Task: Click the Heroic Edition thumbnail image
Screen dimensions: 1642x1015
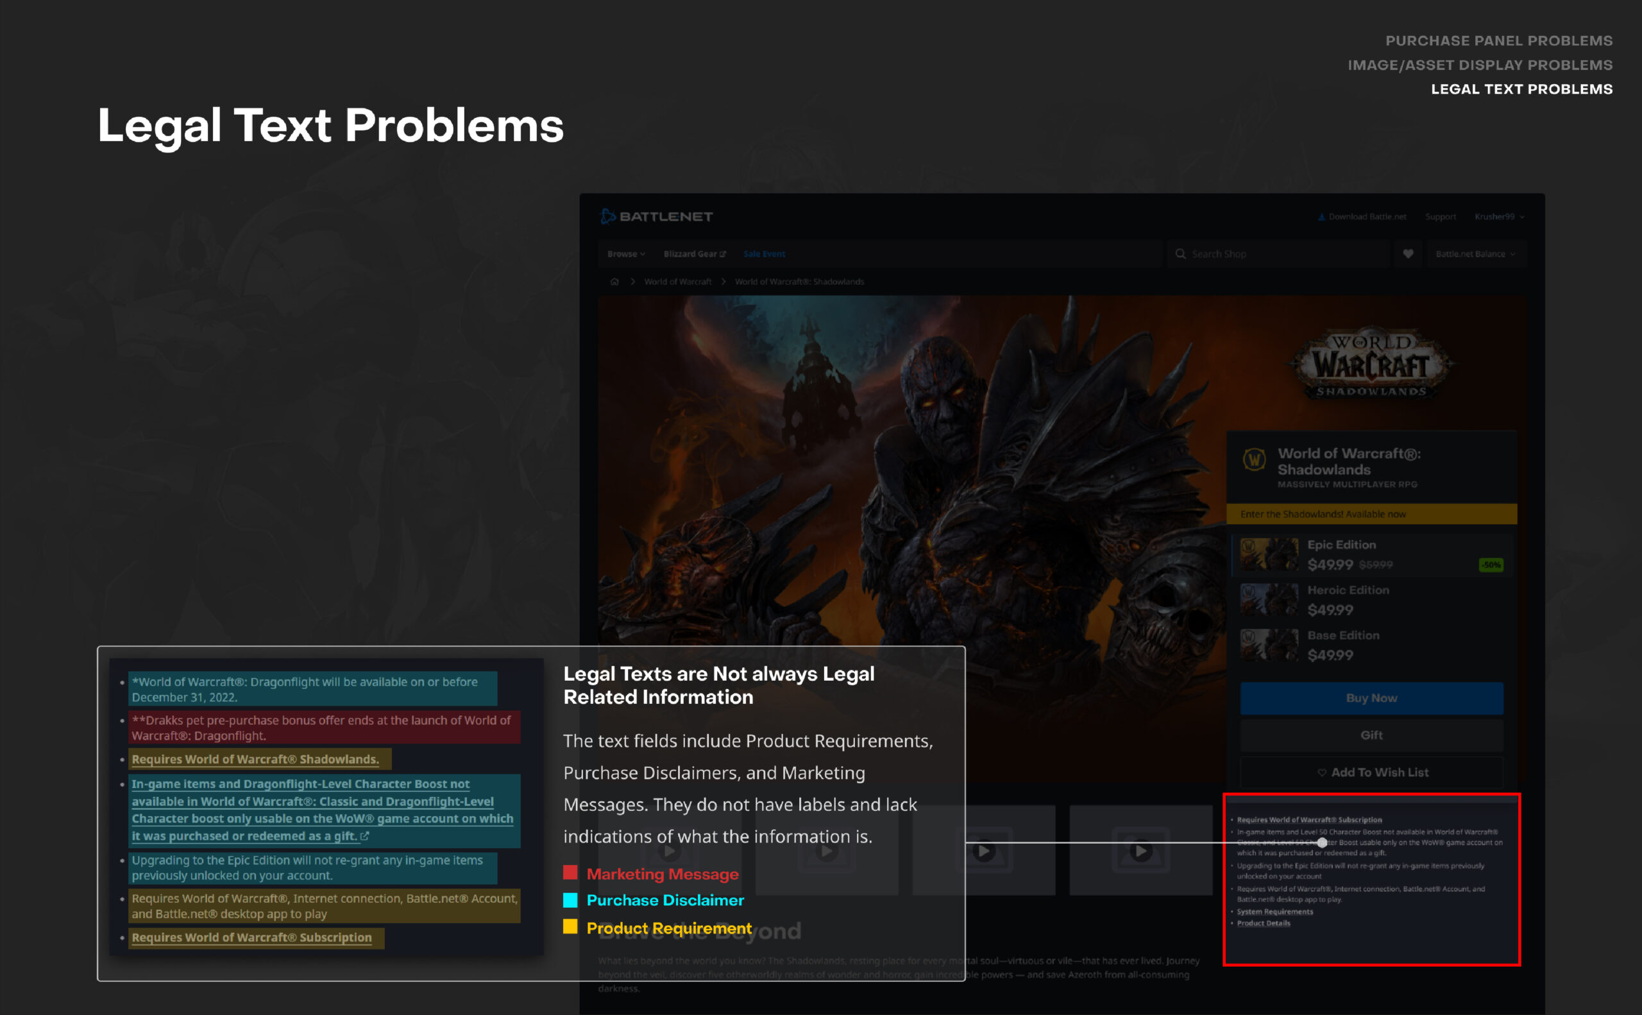Action: (x=1269, y=599)
